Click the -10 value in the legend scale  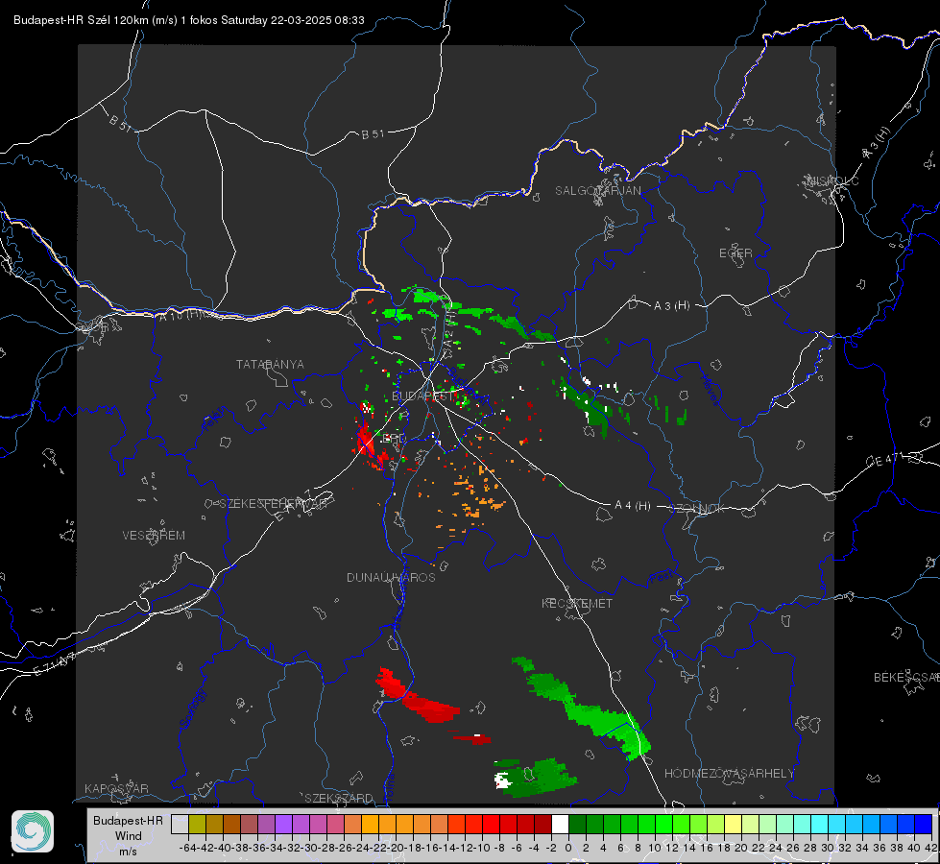pyautogui.click(x=481, y=848)
